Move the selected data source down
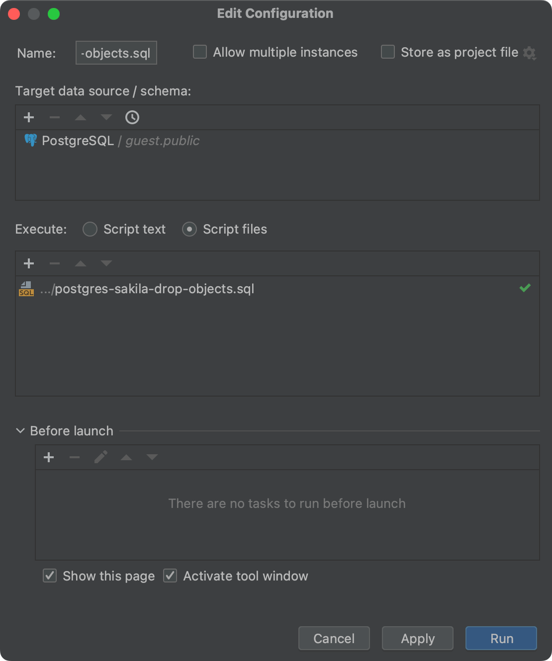 pyautogui.click(x=106, y=117)
